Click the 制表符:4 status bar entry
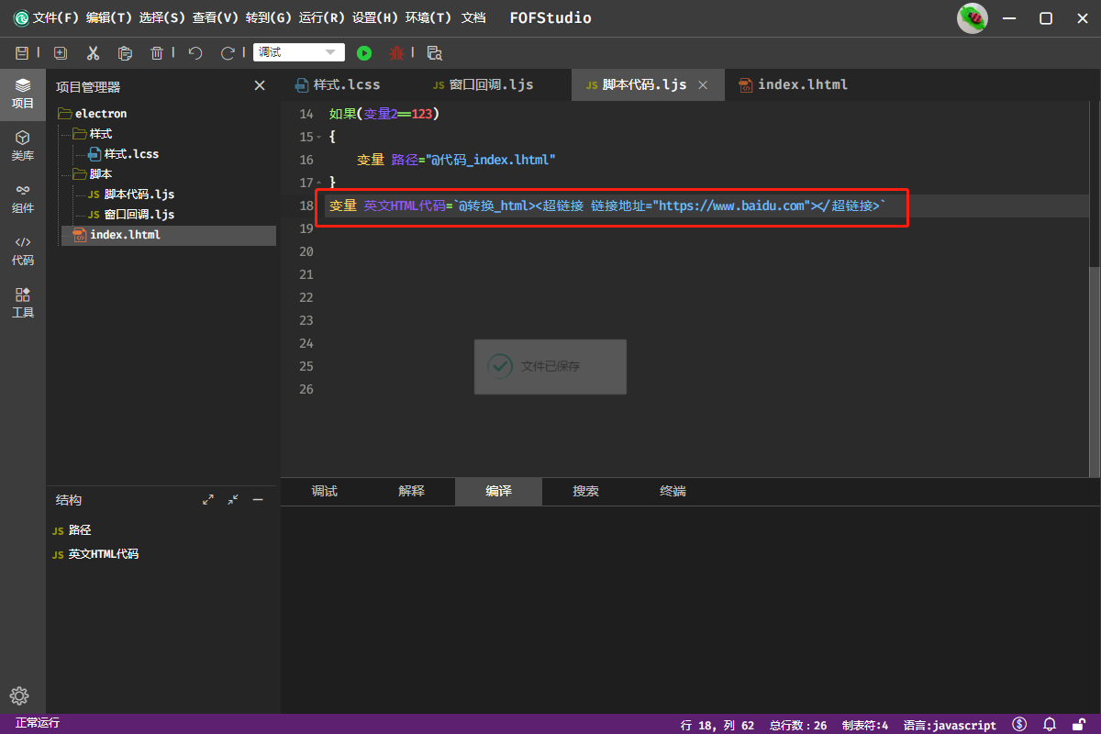This screenshot has height=734, width=1101. [865, 725]
